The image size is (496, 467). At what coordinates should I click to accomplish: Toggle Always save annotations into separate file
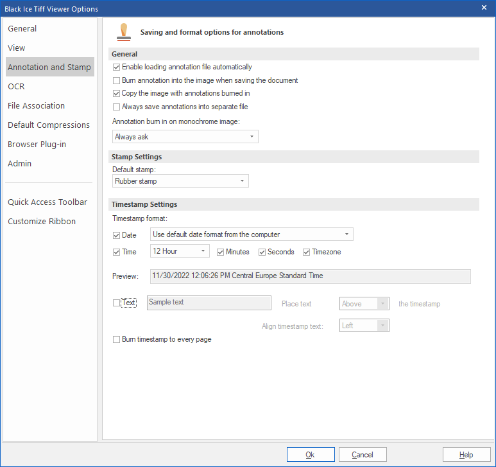[x=117, y=107]
